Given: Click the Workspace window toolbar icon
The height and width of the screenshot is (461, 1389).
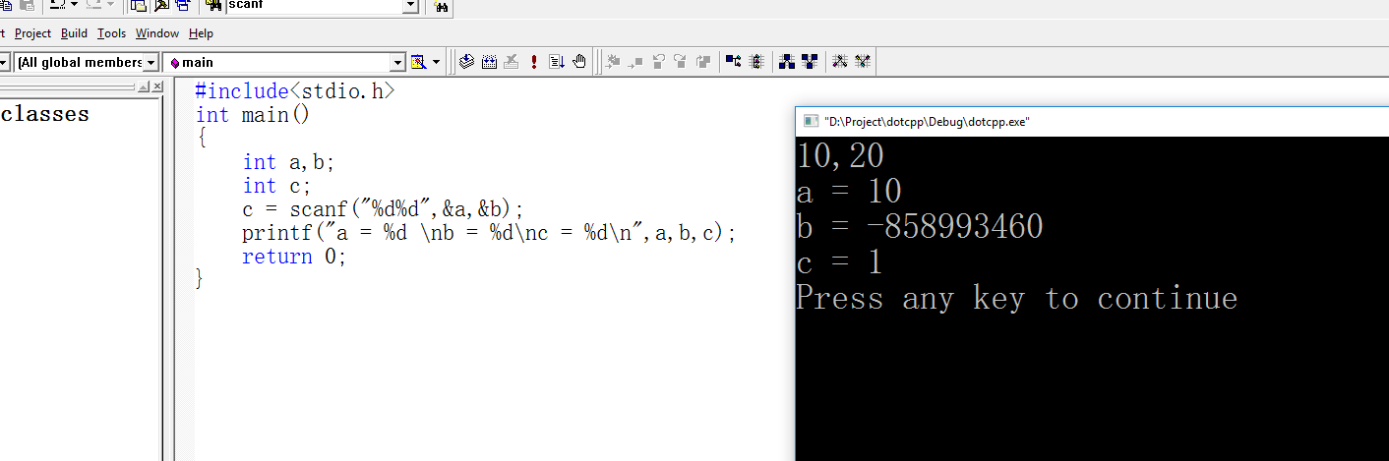Looking at the screenshot, I should [x=139, y=6].
